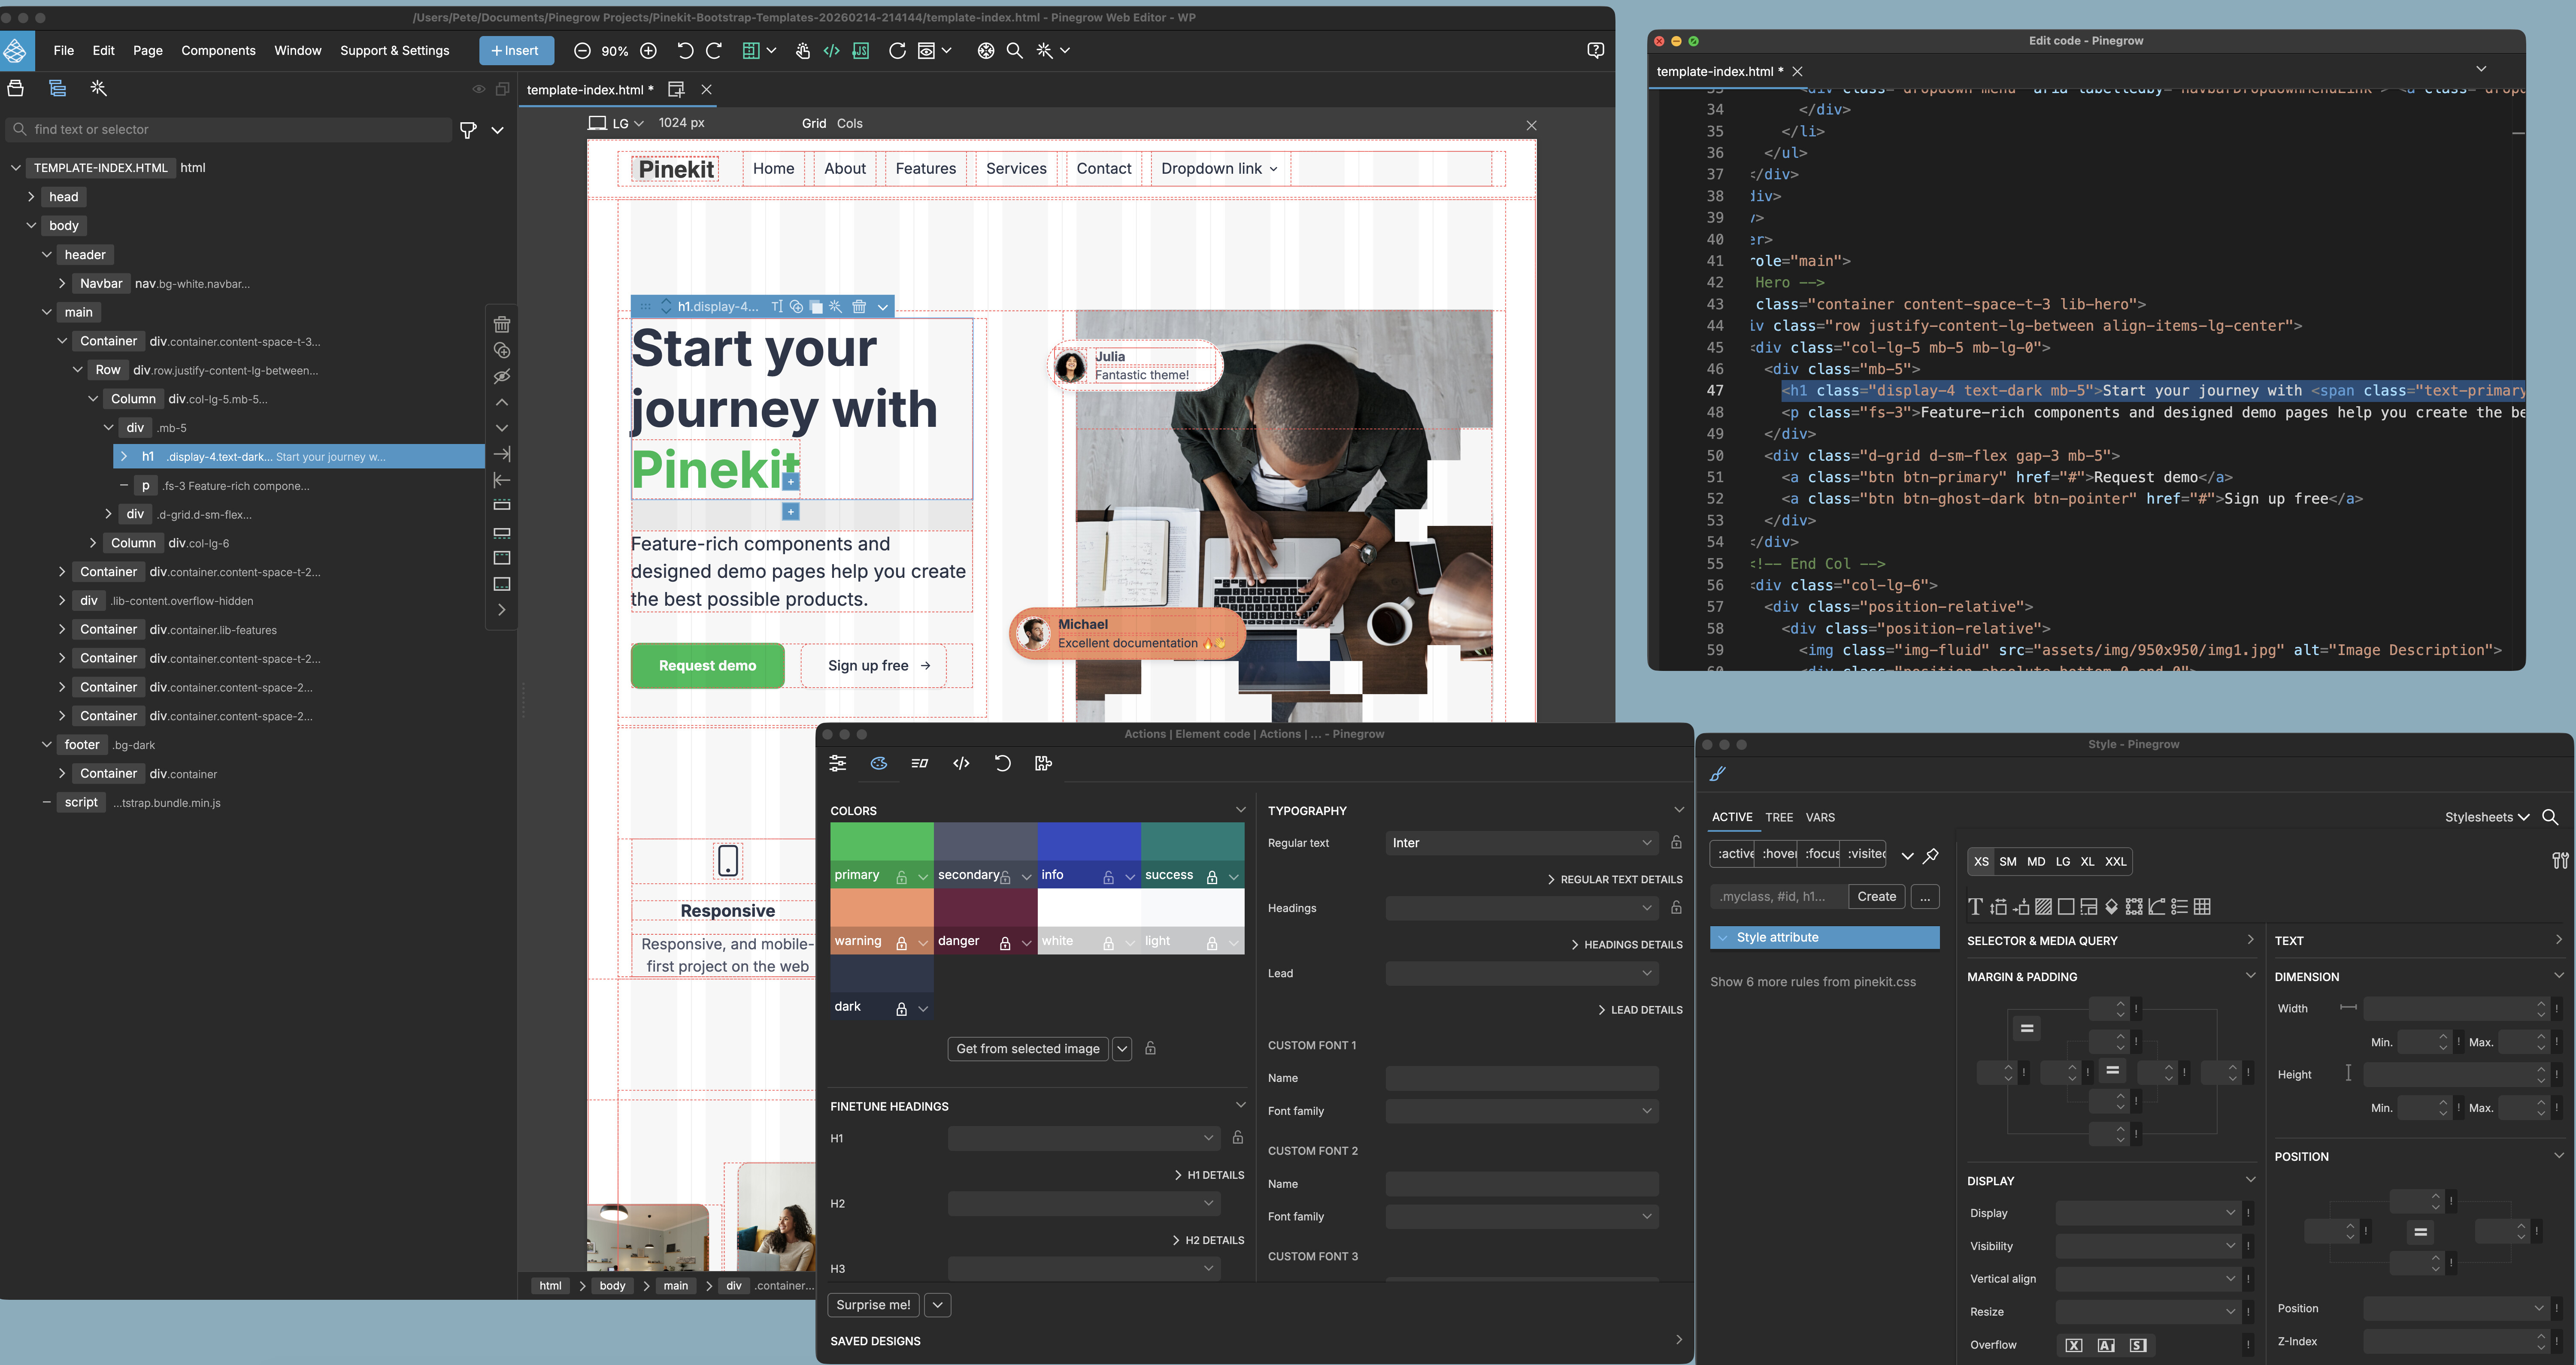Click the Surprise me! button
2576x1365 pixels.
pos(872,1304)
